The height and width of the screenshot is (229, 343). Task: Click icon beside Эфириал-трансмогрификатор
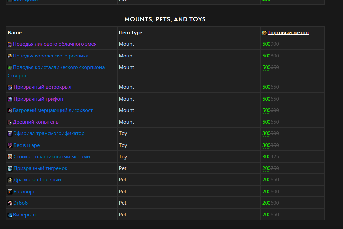point(10,134)
